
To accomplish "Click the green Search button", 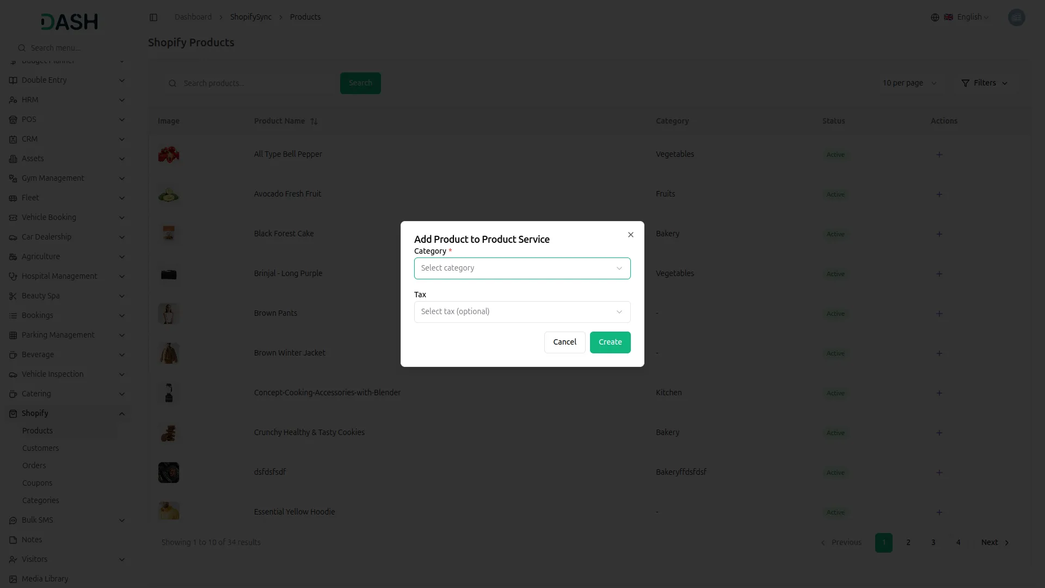I will (360, 83).
